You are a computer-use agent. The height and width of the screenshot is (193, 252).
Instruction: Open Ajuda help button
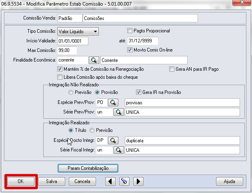click(230, 181)
